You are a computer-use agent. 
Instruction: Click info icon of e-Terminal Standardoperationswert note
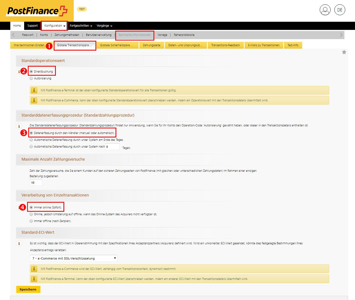pyautogui.click(x=34, y=90)
